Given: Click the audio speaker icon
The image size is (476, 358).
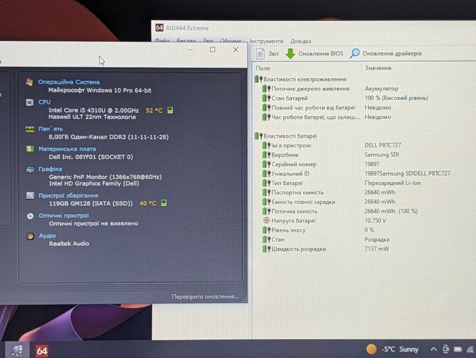Looking at the screenshot, I should pos(30,236).
